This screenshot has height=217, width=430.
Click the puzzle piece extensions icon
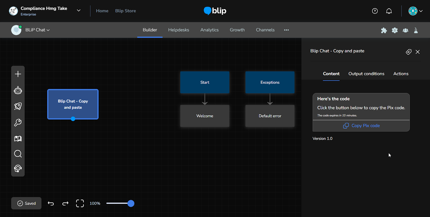tap(384, 30)
